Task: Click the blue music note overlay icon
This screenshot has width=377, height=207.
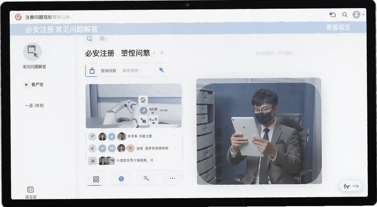Action: 144,110
